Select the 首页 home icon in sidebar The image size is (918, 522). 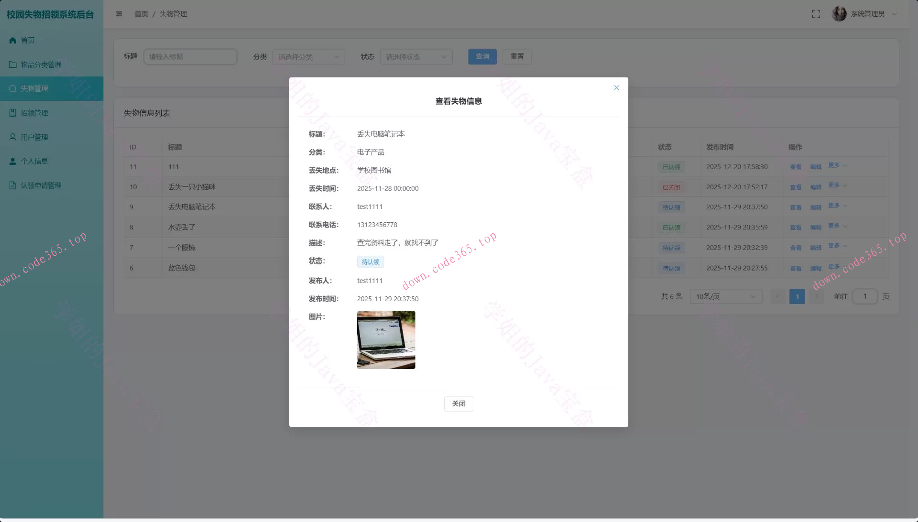(x=12, y=40)
